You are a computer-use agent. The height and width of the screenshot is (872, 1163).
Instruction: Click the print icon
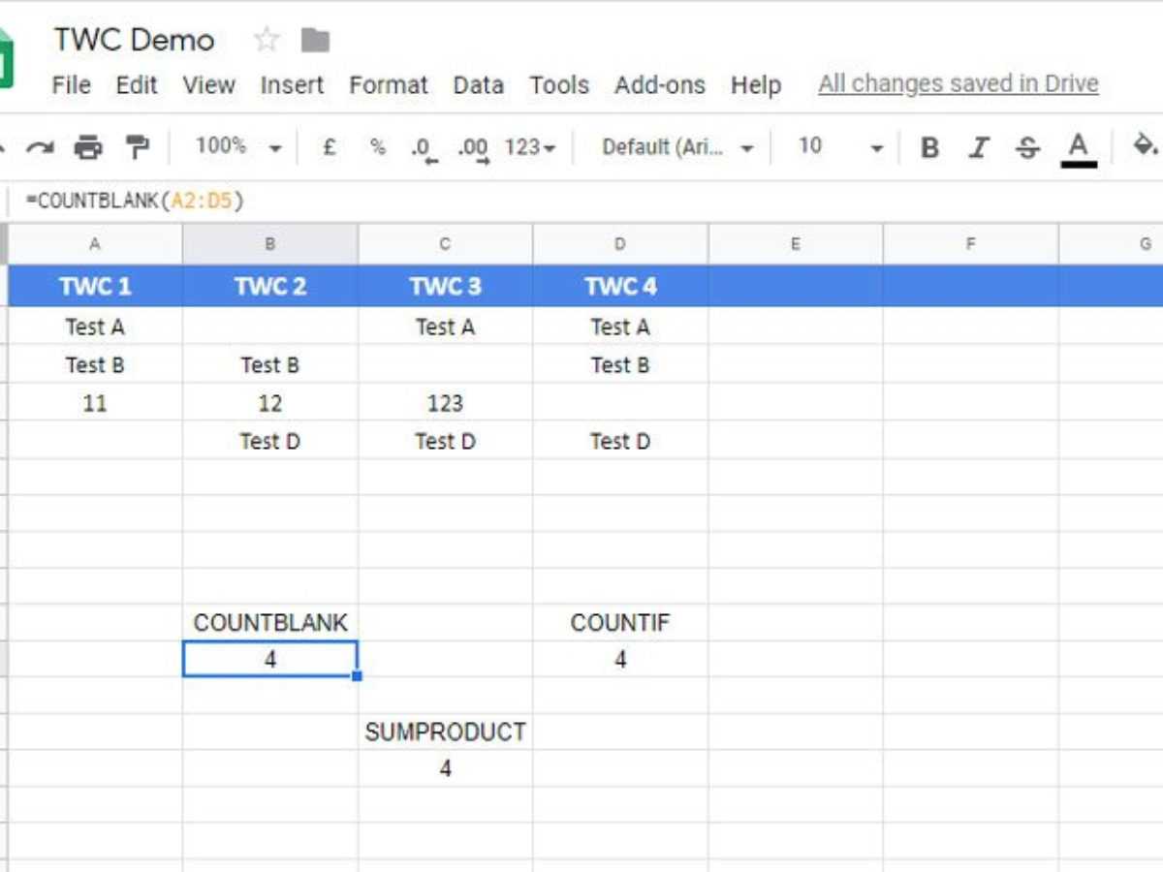(x=88, y=147)
